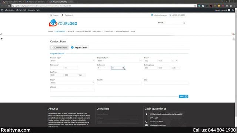Screen dimensions: 237x133
Task: Click the City input field
Action: [166, 83]
